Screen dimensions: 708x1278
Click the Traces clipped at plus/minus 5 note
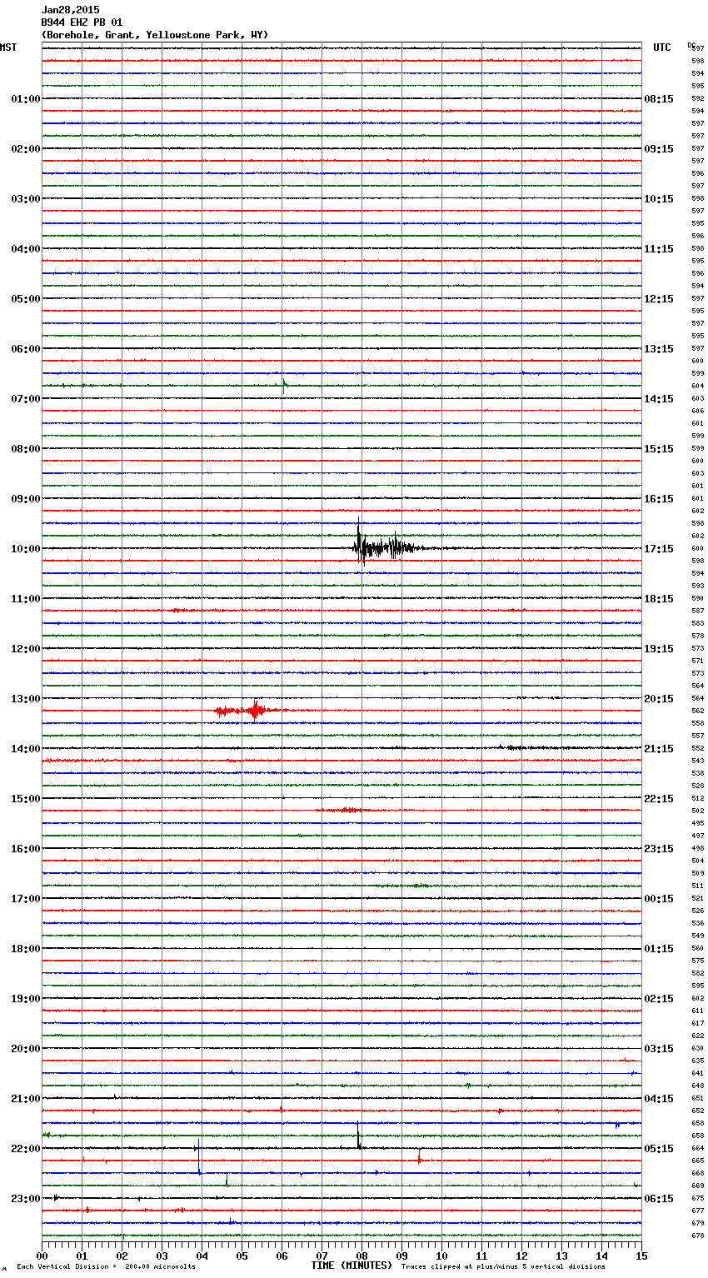(x=503, y=1266)
